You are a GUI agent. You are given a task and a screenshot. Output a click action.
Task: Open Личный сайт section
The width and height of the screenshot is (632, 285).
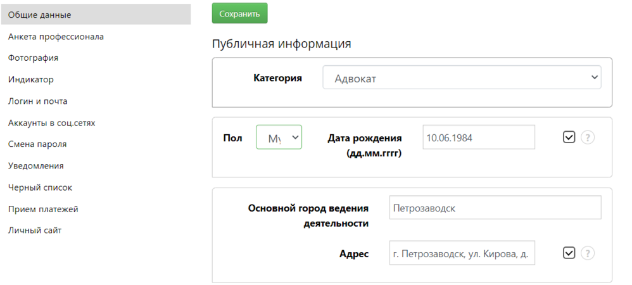pos(34,231)
